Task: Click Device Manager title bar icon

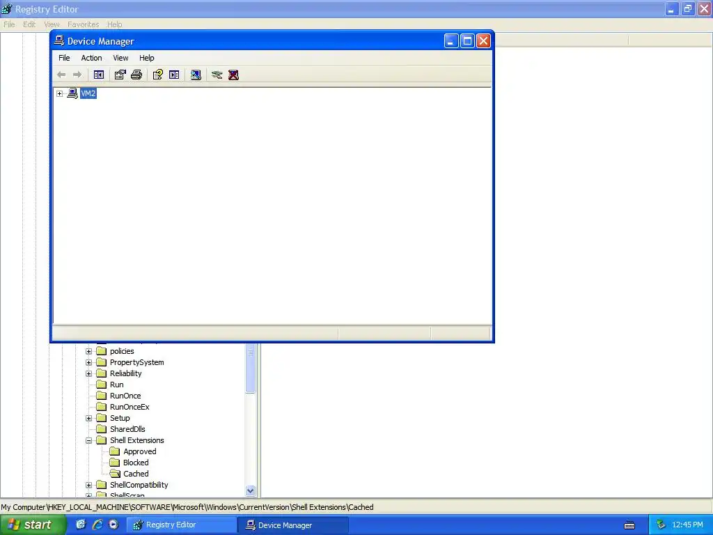Action: coord(59,40)
